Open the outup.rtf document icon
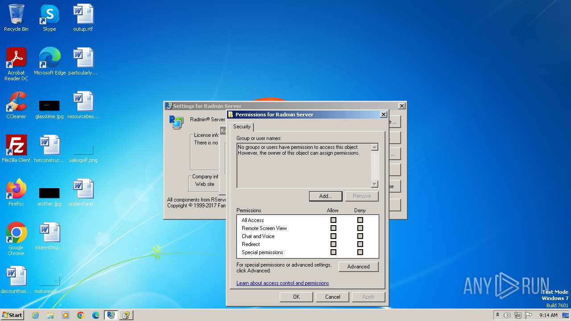This screenshot has width=571, height=321. [x=83, y=18]
